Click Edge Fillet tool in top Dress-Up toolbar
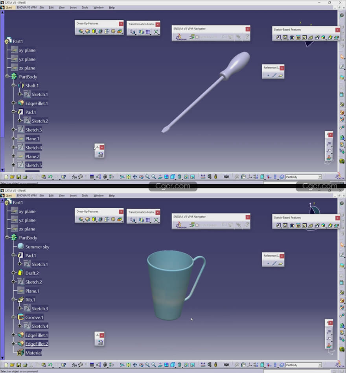The height and width of the screenshot is (373, 346). [x=81, y=32]
